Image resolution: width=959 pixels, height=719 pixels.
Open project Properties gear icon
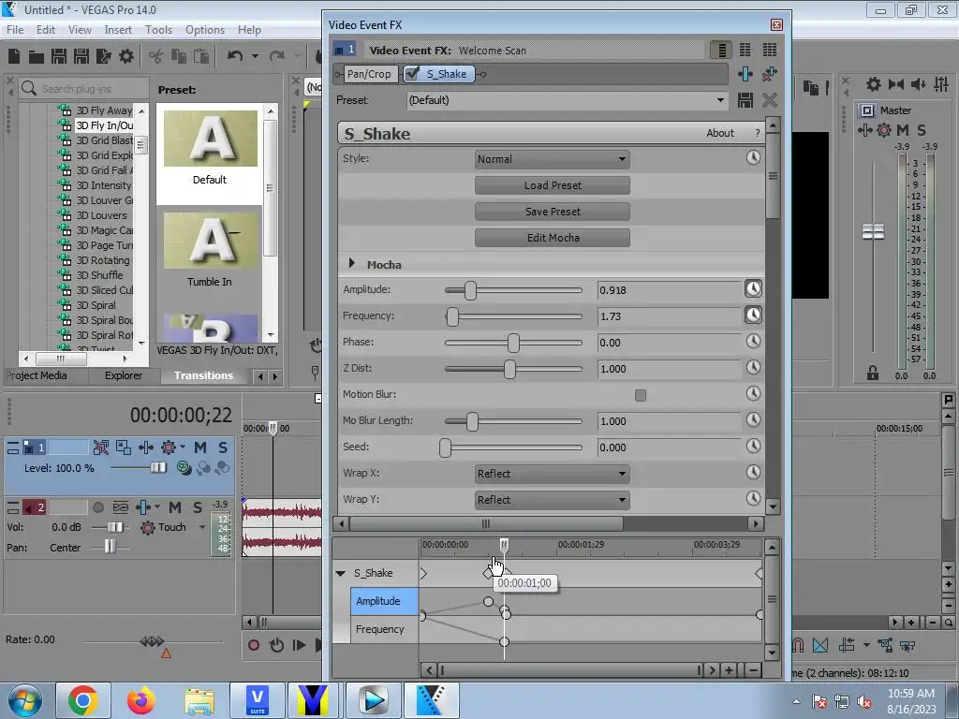coord(126,56)
